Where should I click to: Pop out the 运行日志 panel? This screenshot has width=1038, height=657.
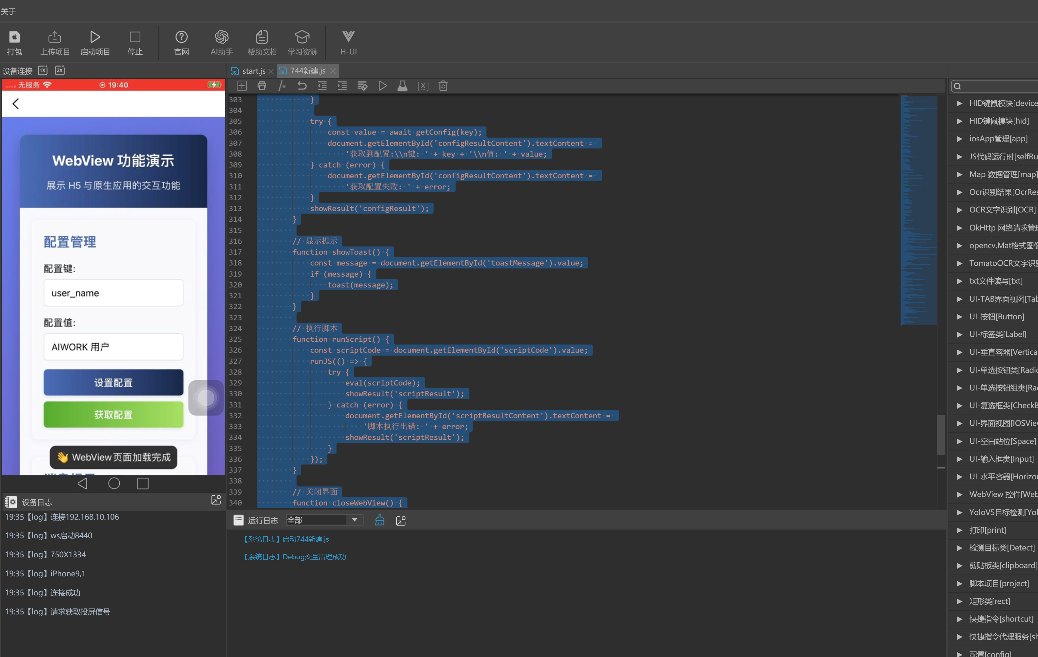(x=400, y=520)
